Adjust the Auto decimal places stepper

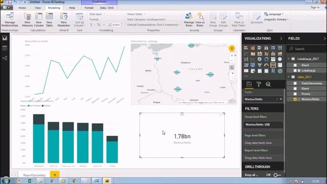(122, 25)
